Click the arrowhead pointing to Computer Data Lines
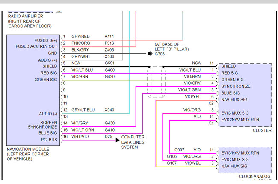 pyautogui.click(x=118, y=139)
